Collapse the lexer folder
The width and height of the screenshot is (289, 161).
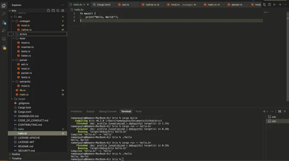pos(13,39)
